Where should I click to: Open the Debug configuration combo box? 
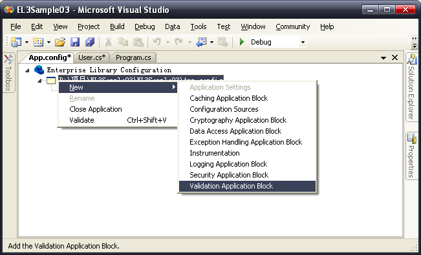303,42
